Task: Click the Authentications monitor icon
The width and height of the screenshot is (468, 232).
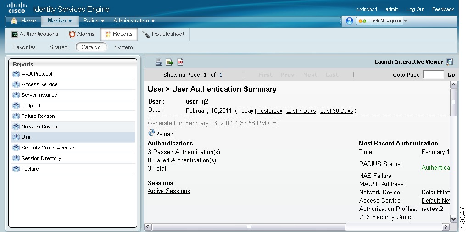Action: tap(15, 34)
